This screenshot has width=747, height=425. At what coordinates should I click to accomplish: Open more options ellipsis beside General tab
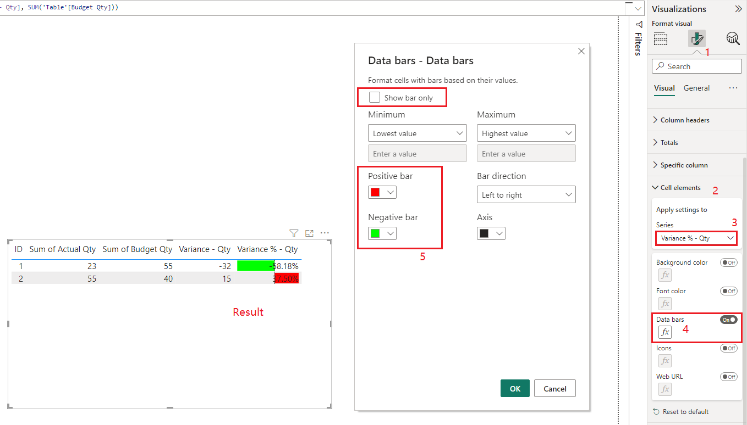coord(733,88)
